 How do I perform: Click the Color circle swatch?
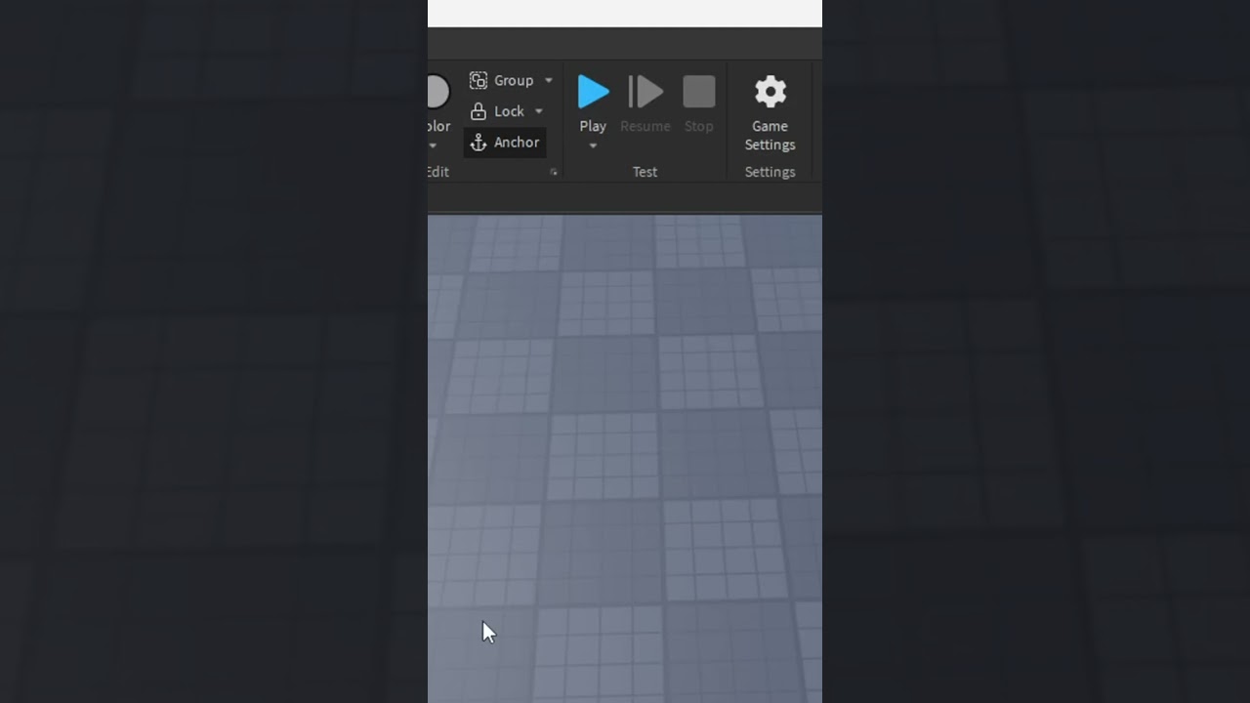point(437,92)
